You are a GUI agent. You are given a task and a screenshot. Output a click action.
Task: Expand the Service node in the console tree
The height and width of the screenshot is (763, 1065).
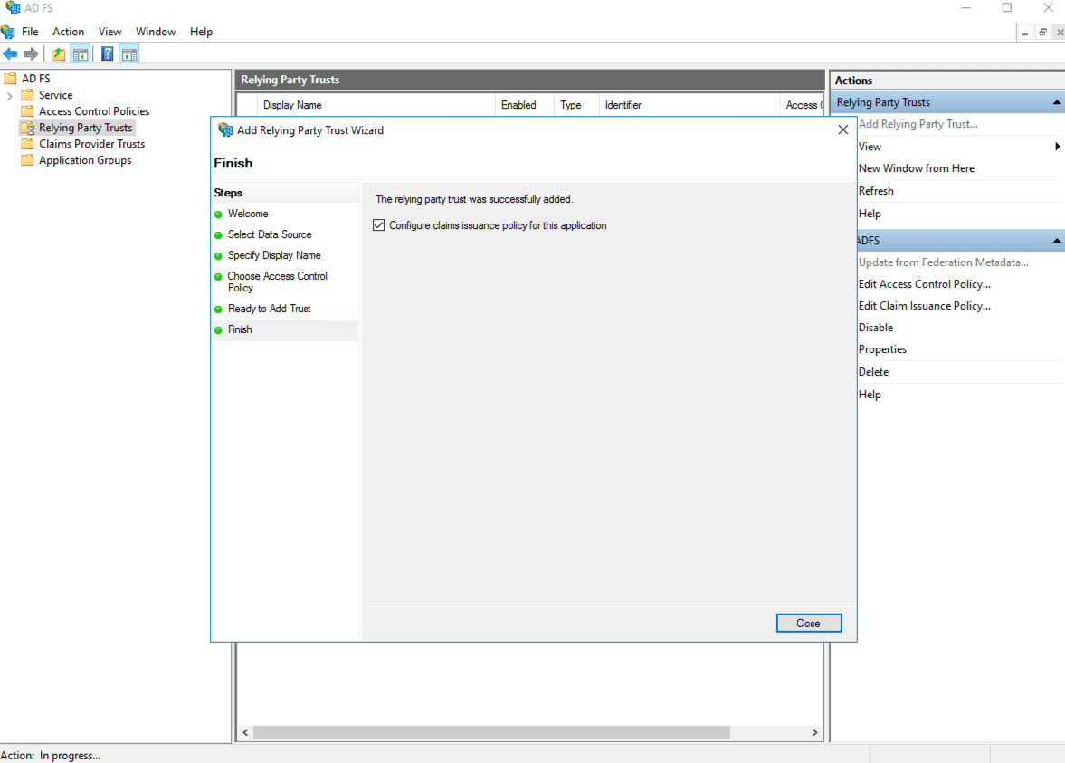[x=8, y=94]
